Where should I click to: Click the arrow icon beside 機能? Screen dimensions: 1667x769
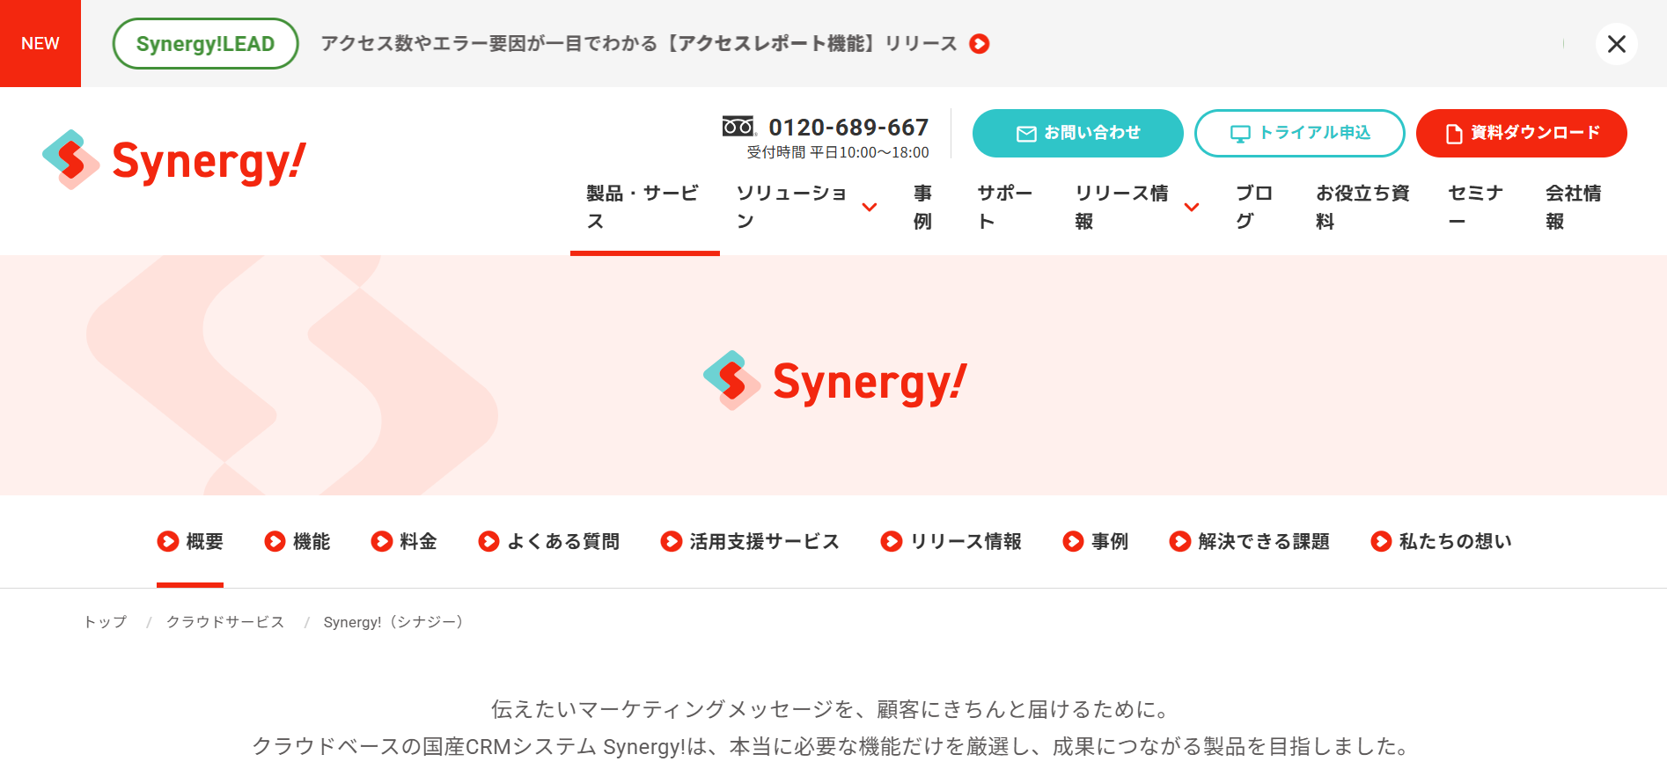coord(275,541)
